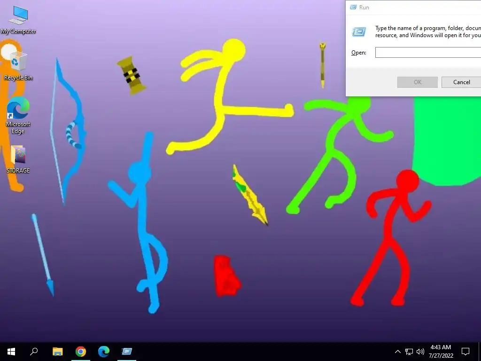Screen dimensions: 481x361
Task: Open taskbar search magnifier
Action: pyautogui.click(x=34, y=351)
